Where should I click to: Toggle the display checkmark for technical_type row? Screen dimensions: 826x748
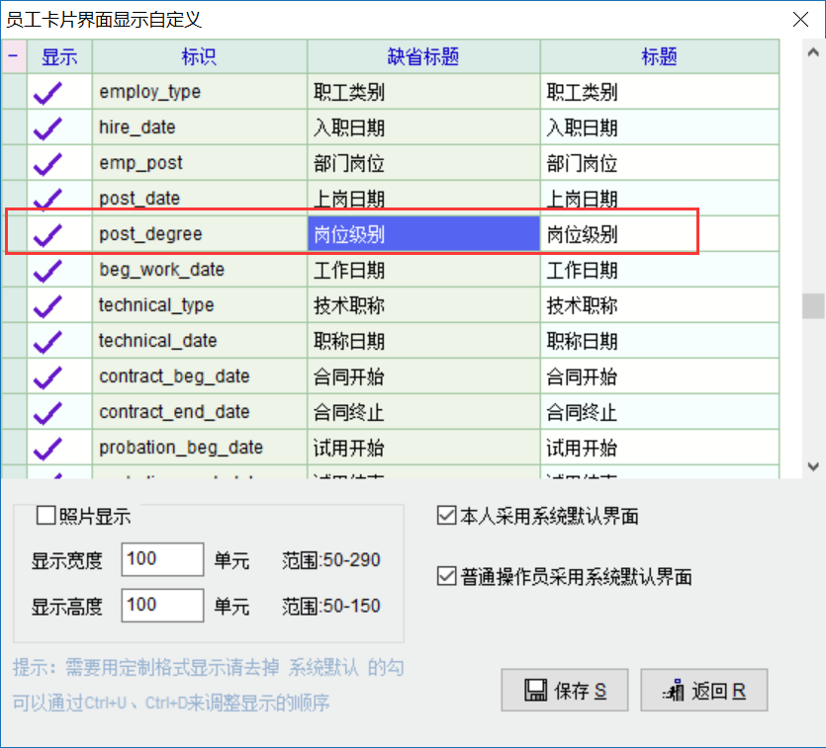(47, 306)
